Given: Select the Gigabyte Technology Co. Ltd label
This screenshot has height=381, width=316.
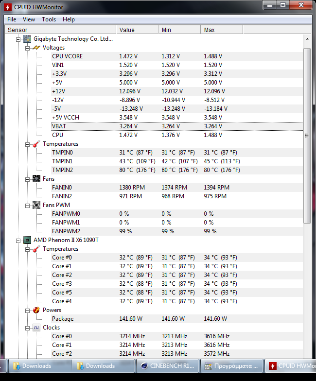Looking at the screenshot, I should click(x=73, y=39).
